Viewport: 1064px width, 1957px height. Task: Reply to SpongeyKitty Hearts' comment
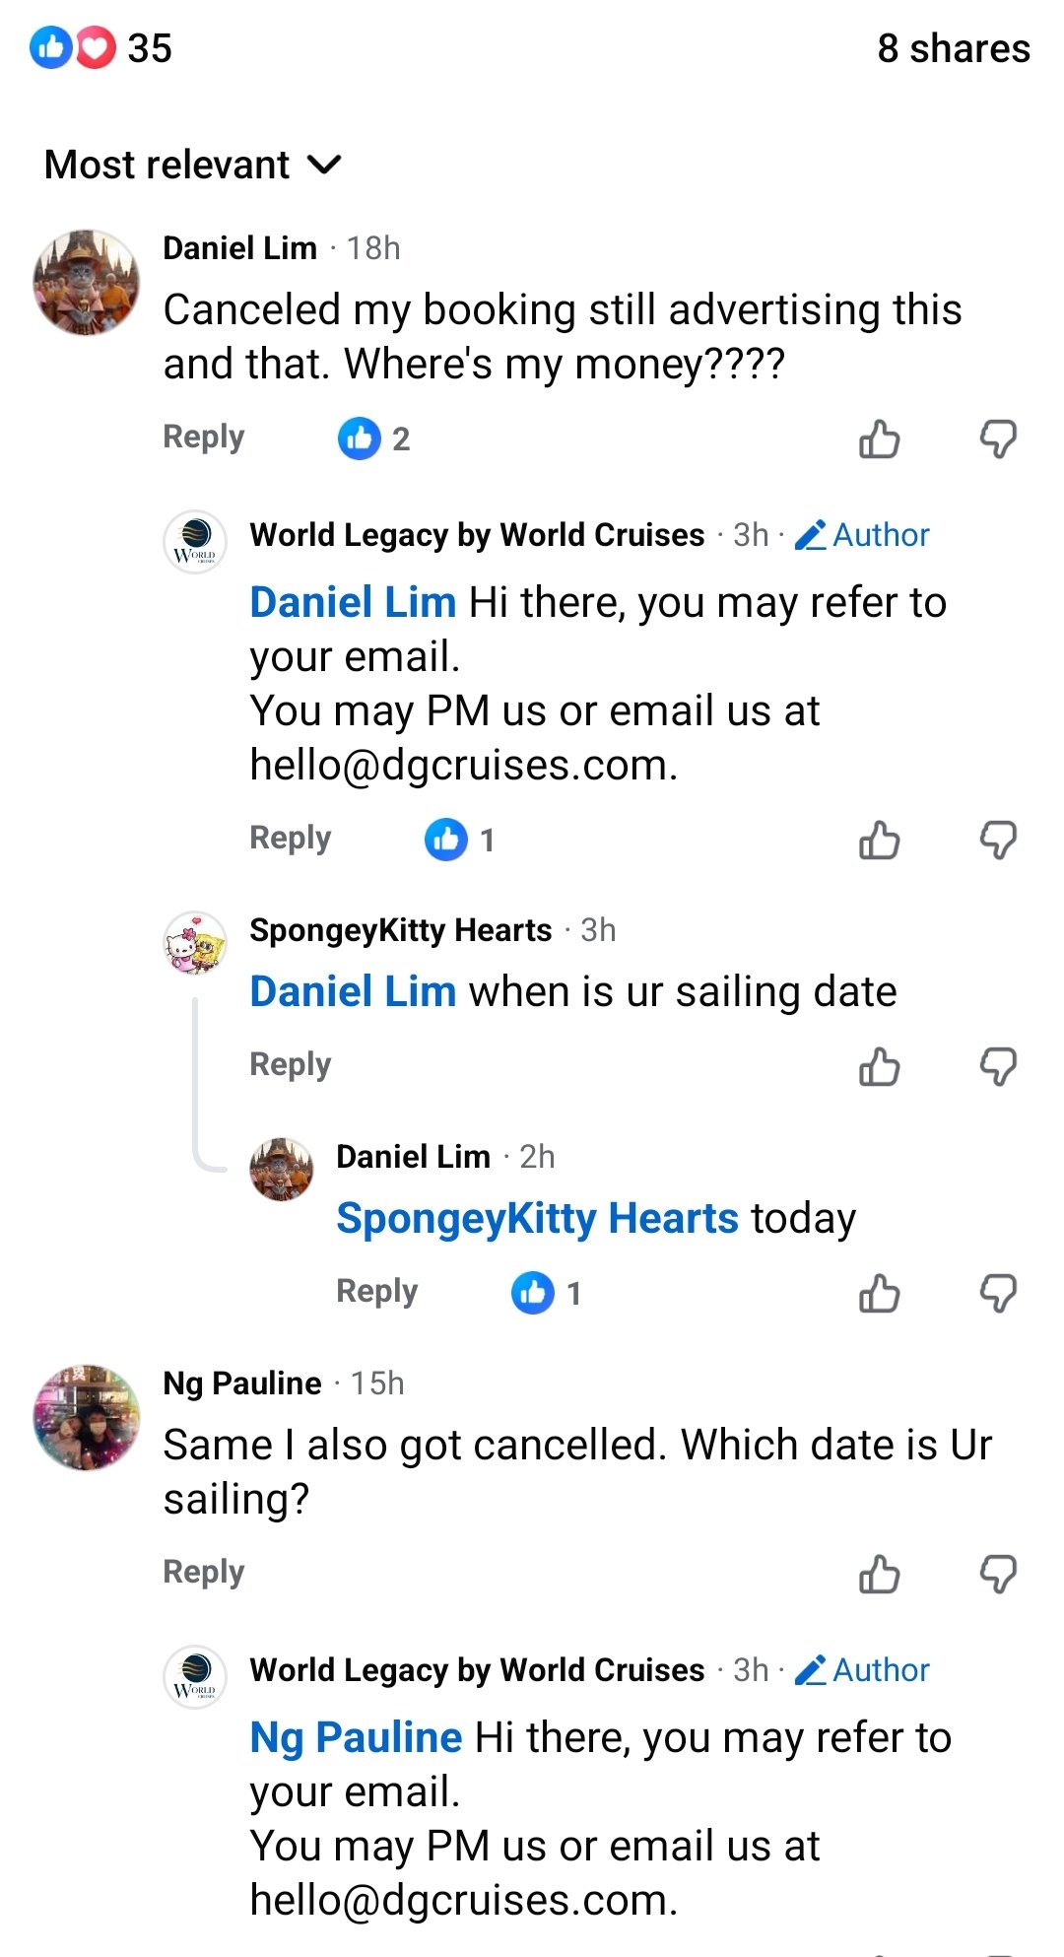(x=290, y=1064)
